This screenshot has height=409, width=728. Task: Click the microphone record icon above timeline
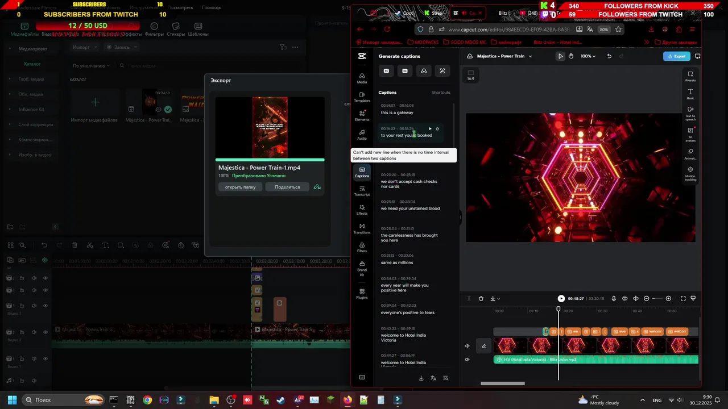[x=614, y=299]
